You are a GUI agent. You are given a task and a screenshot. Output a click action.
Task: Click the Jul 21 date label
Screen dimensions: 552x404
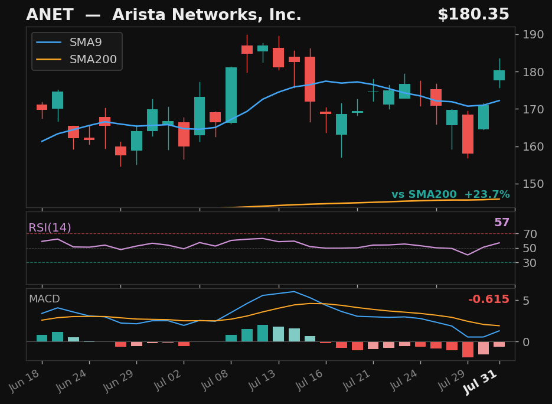(x=357, y=380)
